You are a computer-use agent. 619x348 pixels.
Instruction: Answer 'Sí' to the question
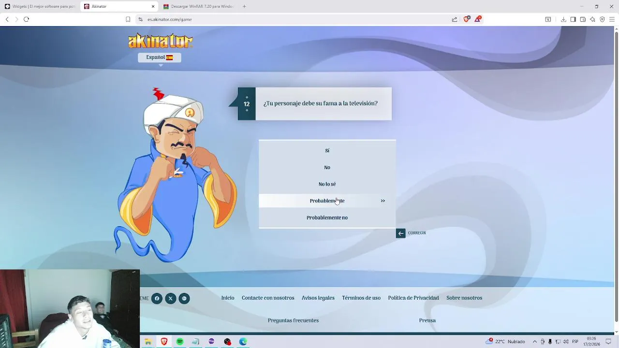[x=327, y=151]
